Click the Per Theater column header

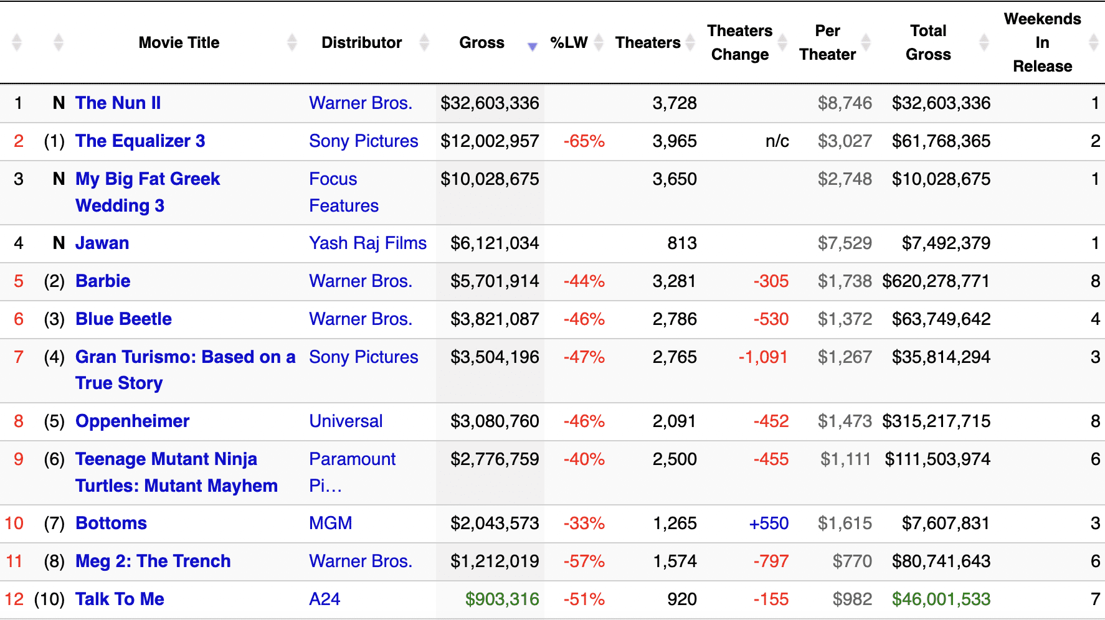point(828,42)
